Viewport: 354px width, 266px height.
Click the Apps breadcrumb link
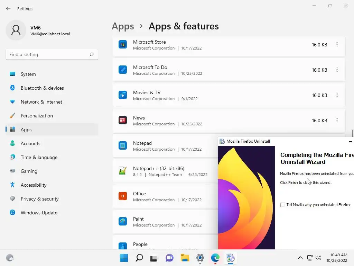pos(123,26)
